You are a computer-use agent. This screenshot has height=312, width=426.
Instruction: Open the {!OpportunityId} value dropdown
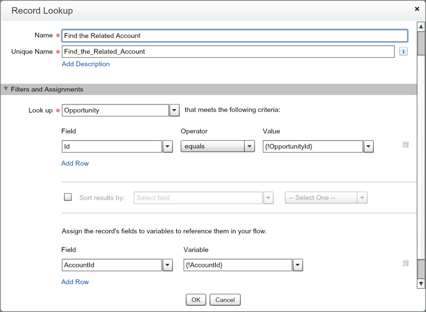pyautogui.click(x=369, y=146)
